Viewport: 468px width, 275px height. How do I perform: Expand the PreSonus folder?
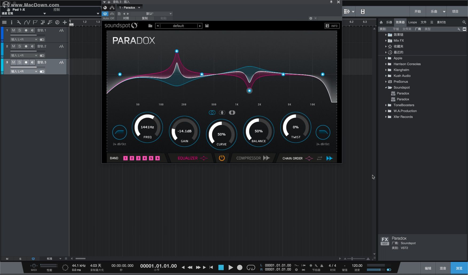click(x=386, y=82)
